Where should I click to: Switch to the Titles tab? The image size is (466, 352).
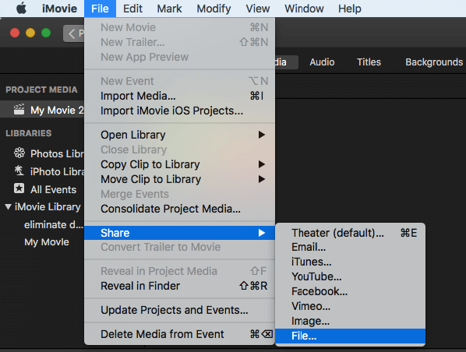(x=369, y=62)
